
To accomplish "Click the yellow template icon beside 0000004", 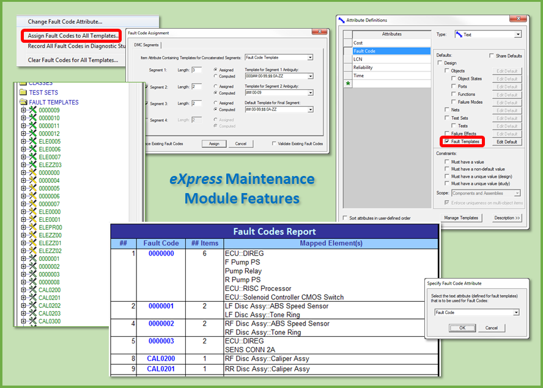I will tap(33, 180).
